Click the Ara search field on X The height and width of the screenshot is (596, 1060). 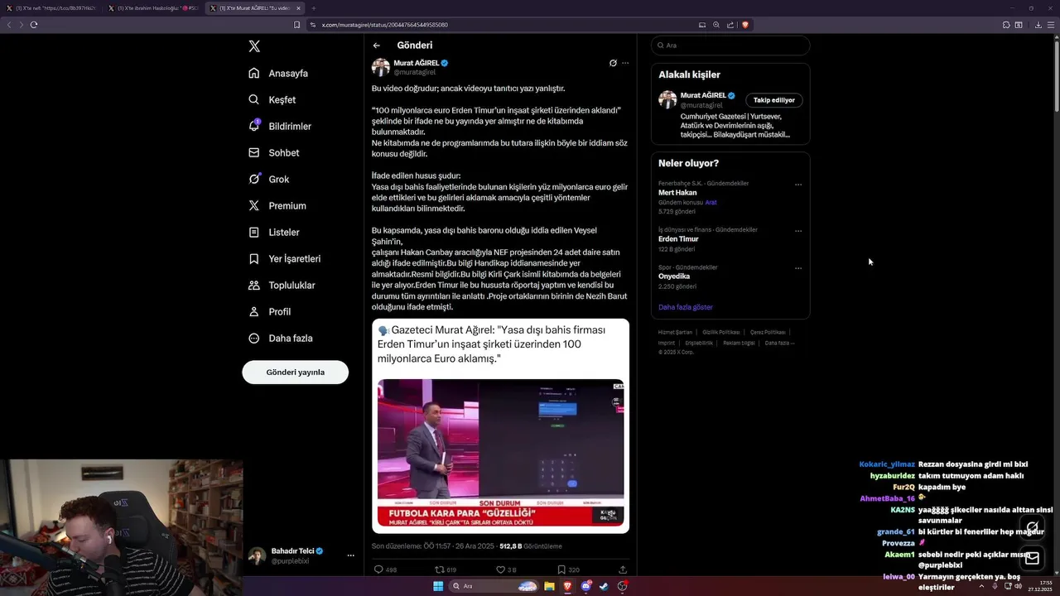pos(730,46)
